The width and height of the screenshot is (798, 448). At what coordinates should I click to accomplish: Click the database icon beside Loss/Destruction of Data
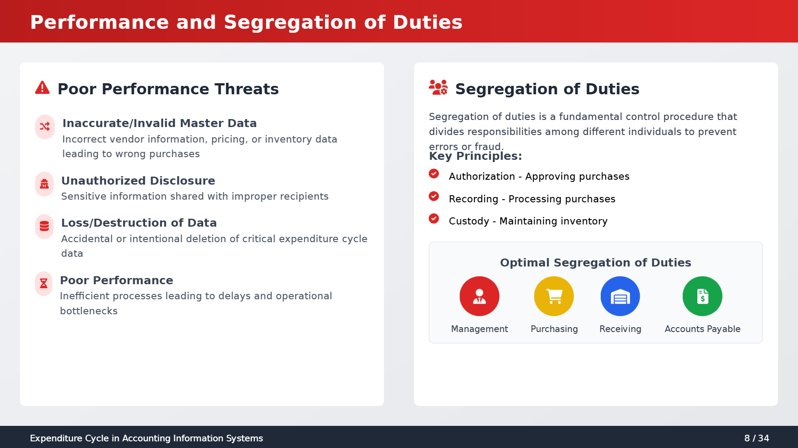pyautogui.click(x=44, y=226)
